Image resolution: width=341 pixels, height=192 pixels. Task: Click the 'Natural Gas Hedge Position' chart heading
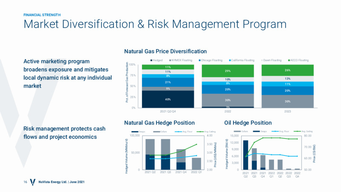click(x=159, y=123)
